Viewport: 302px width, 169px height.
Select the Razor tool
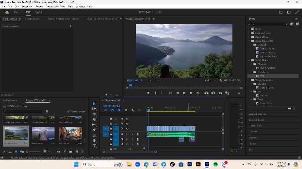pyautogui.click(x=94, y=119)
